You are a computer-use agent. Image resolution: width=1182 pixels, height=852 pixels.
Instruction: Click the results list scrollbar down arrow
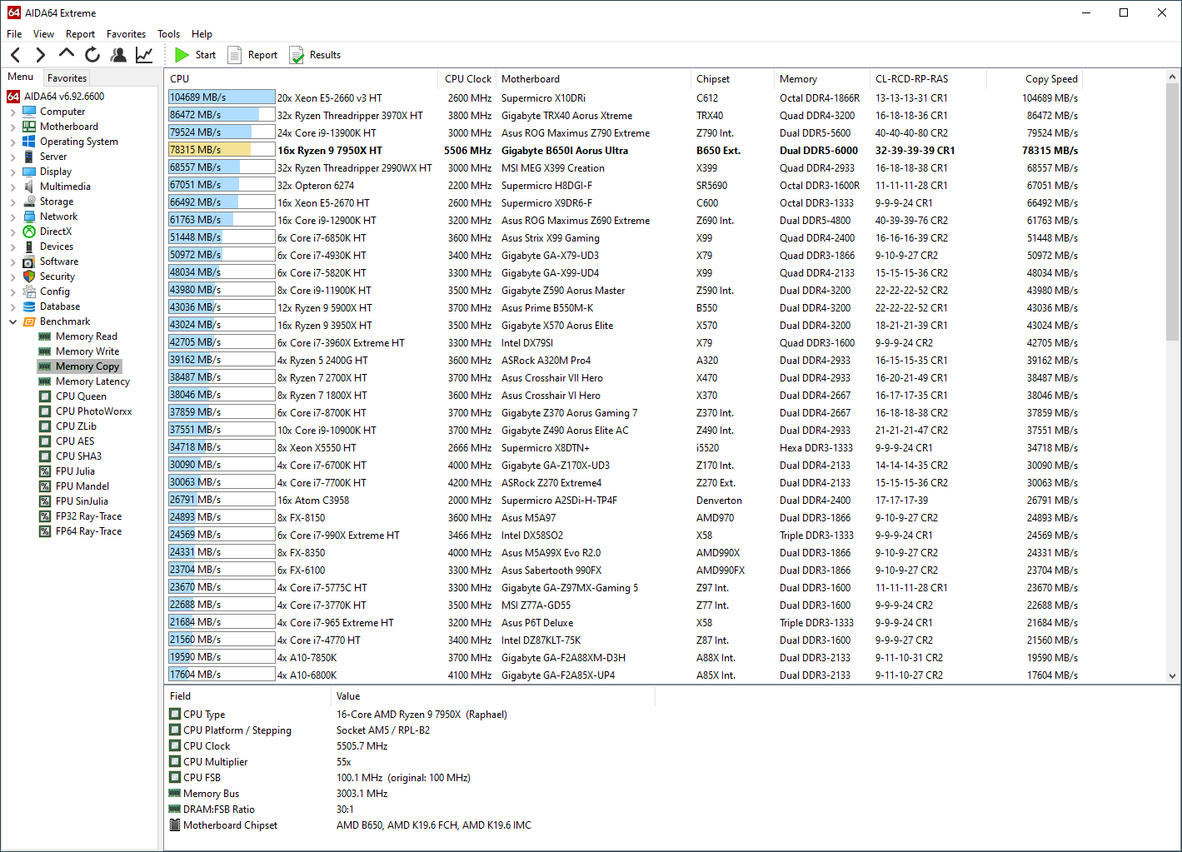pos(1173,676)
